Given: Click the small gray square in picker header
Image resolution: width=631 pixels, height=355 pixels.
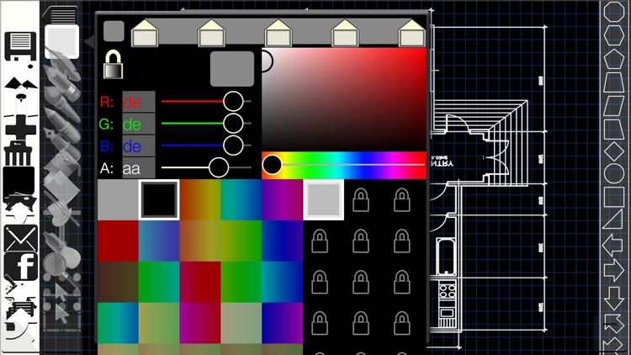Looking at the screenshot, I should point(114,31).
